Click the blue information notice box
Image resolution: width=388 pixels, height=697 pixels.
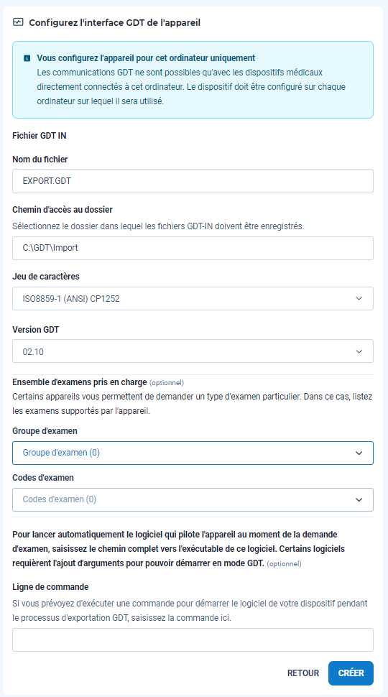coord(193,80)
